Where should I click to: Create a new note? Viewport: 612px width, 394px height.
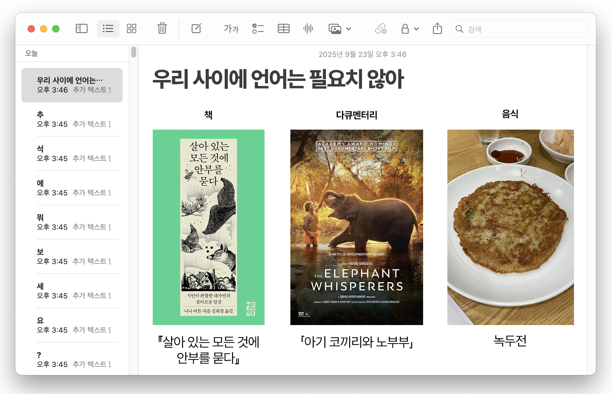[x=196, y=28]
